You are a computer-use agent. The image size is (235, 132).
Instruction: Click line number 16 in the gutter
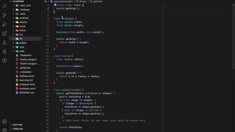tap(47, 56)
